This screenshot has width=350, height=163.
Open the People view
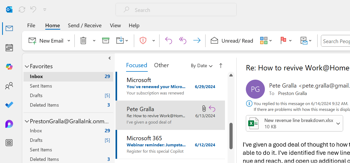point(9,86)
